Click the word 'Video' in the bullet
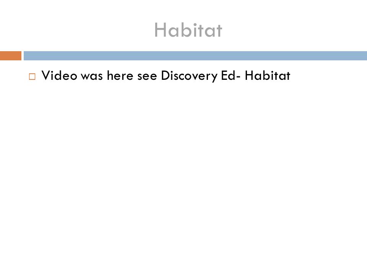This screenshot has width=367, height=275. click(59, 75)
